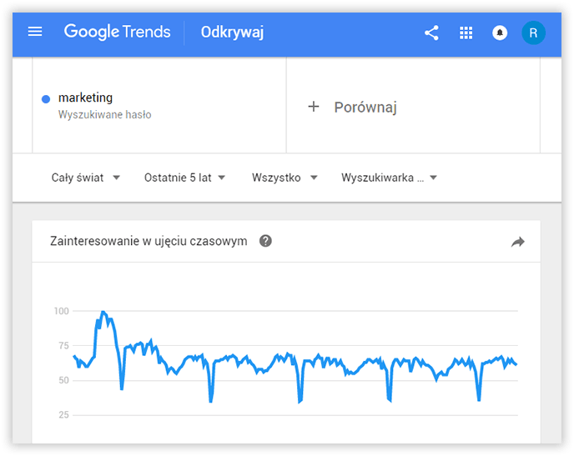Click the plus icon to compare
The width and height of the screenshot is (574, 456).
314,107
